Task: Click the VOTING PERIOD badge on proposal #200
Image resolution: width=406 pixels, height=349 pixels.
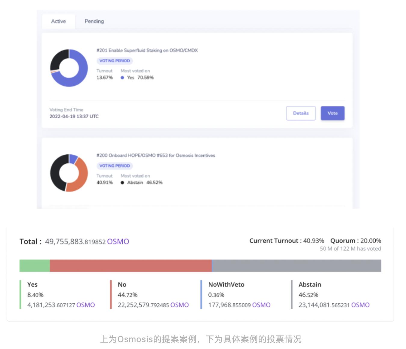Action: point(115,166)
